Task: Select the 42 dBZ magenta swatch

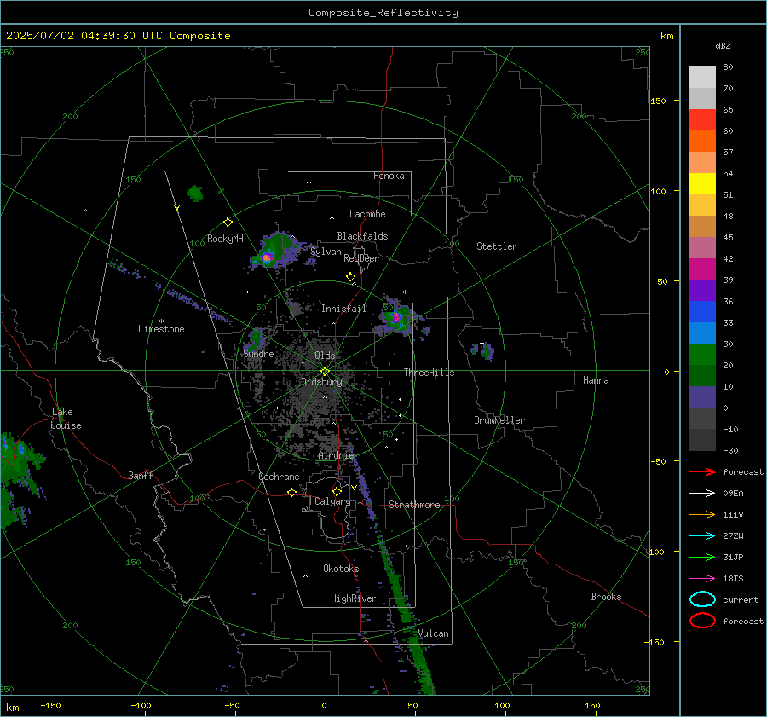Action: [x=702, y=269]
